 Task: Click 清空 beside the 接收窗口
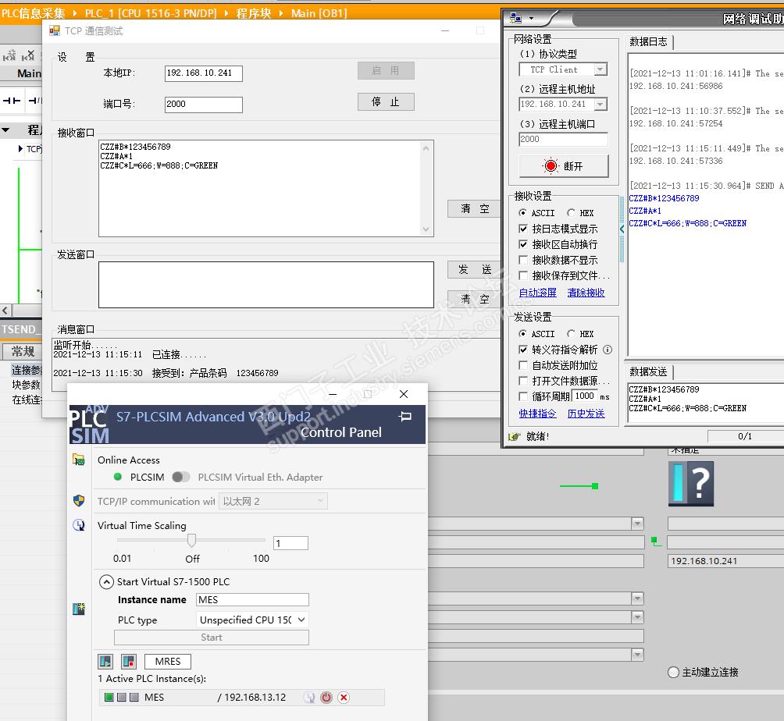(x=475, y=208)
